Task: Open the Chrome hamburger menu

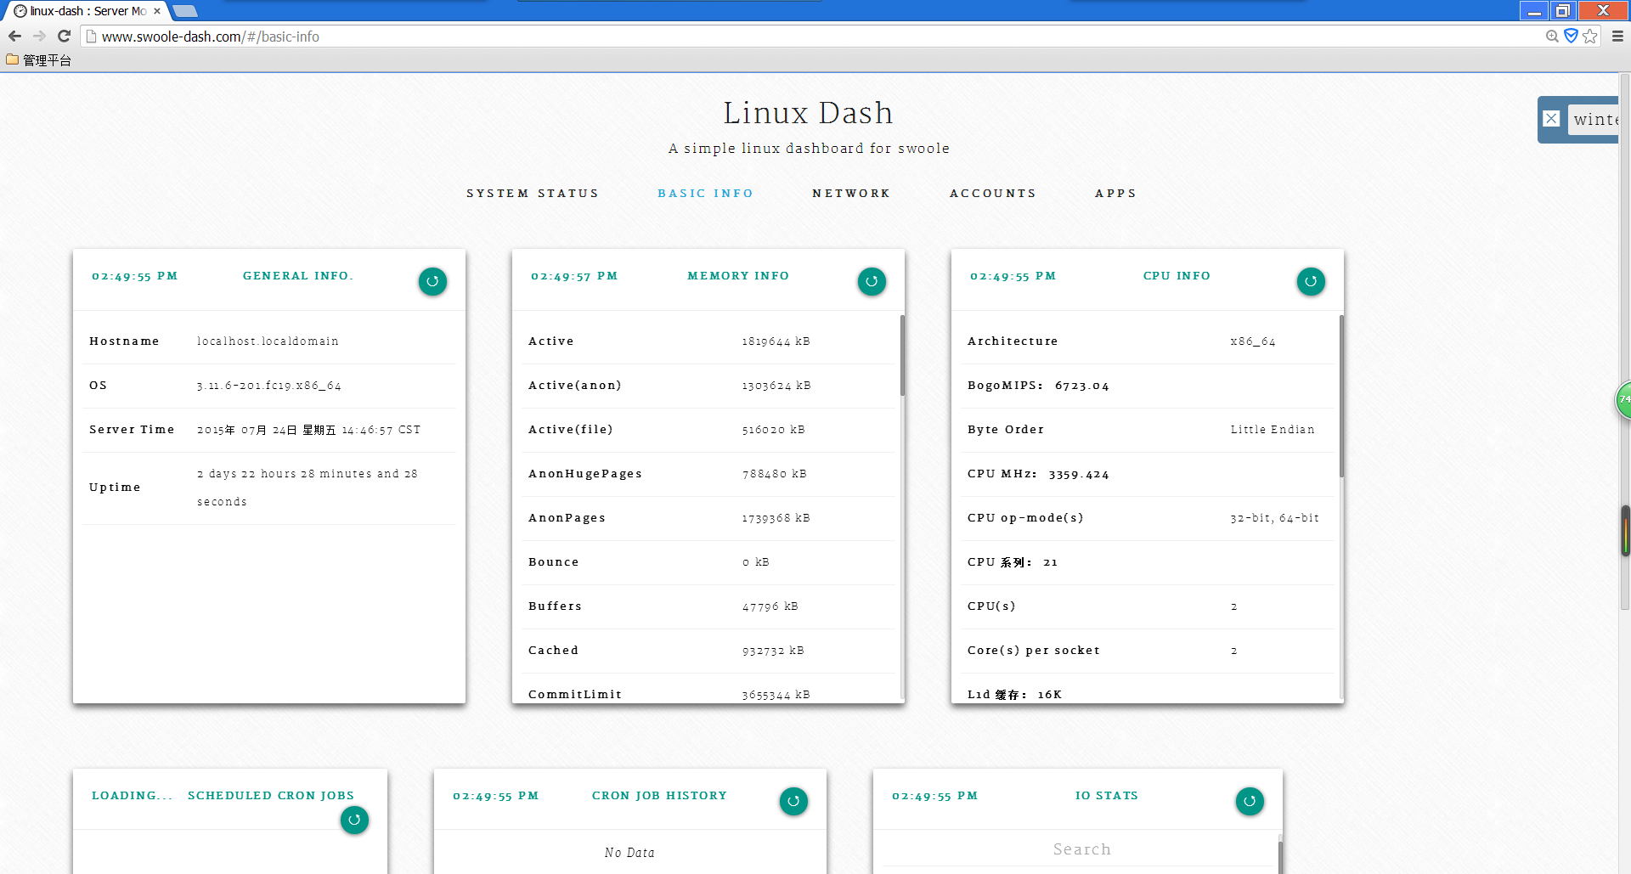Action: click(1617, 36)
